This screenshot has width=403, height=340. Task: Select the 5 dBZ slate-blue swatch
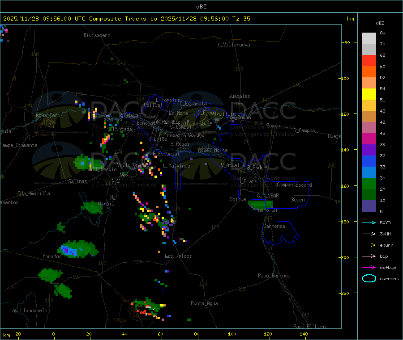pyautogui.click(x=369, y=206)
